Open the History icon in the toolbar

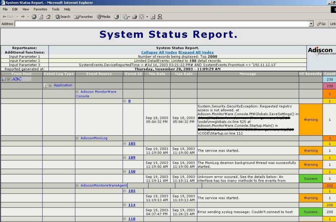tap(116, 17)
